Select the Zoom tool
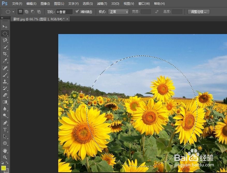Screen dimensions: 227x173 [5, 157]
